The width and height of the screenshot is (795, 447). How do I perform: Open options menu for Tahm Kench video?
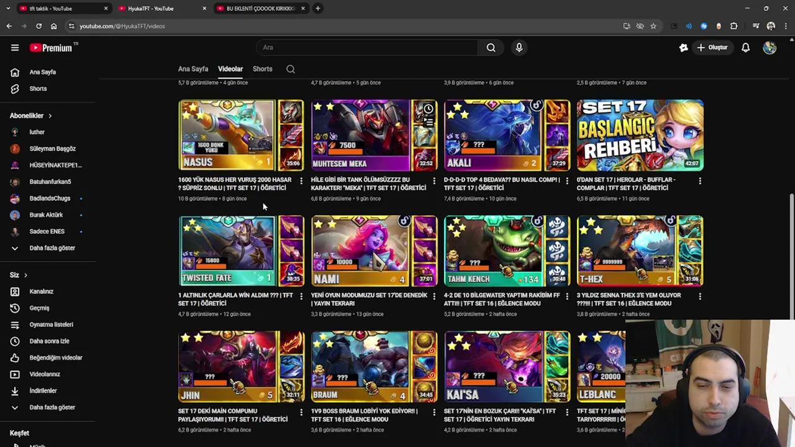coord(566,296)
